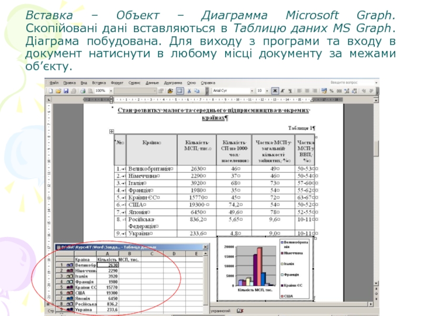421x316 pixels.
Task: Open the Вставка menu
Action: click(99, 83)
